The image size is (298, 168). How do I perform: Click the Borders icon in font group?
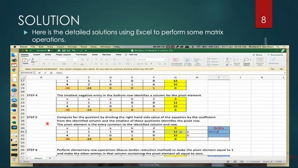(64, 64)
